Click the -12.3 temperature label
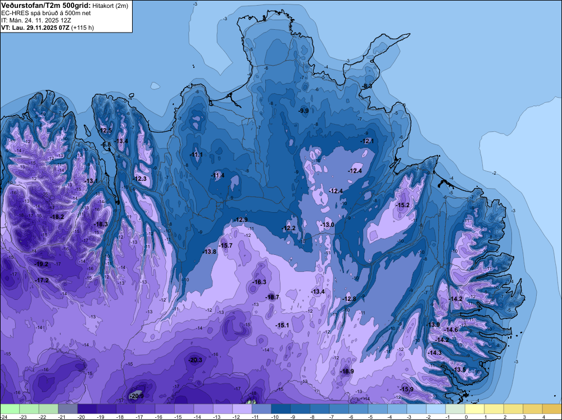562x420 pixels. [x=140, y=179]
